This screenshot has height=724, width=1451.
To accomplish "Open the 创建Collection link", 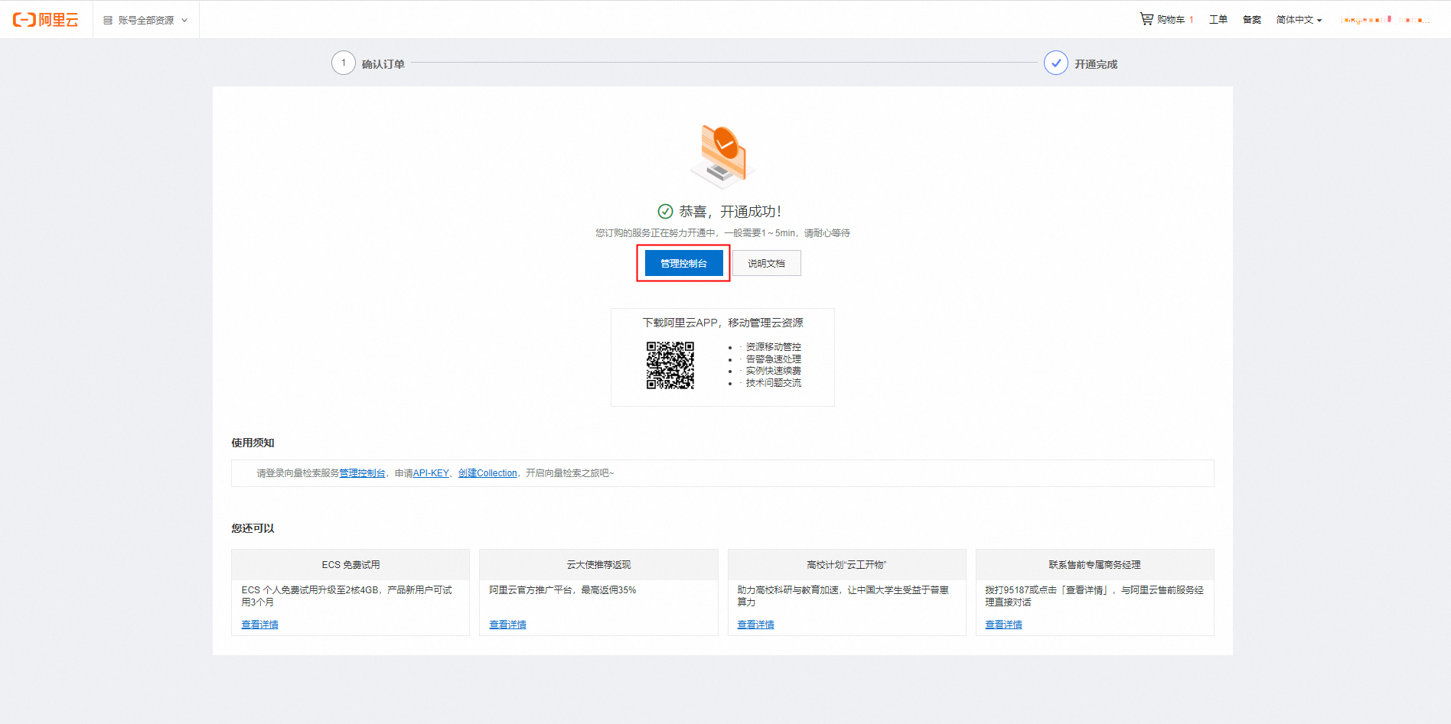I will click(x=487, y=473).
